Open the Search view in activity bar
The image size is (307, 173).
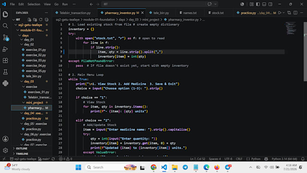coord(5,26)
